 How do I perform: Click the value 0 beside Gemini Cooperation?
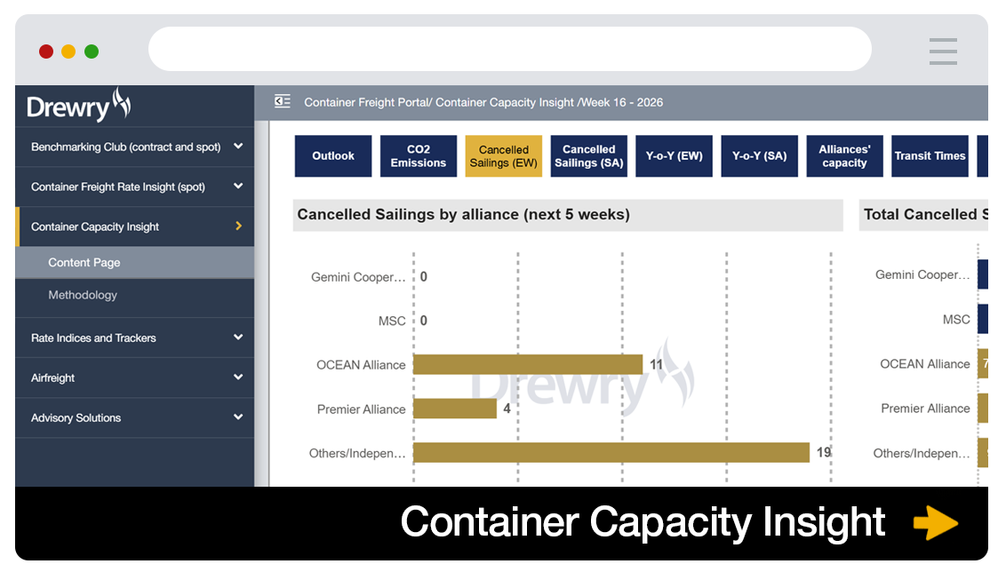coord(423,276)
